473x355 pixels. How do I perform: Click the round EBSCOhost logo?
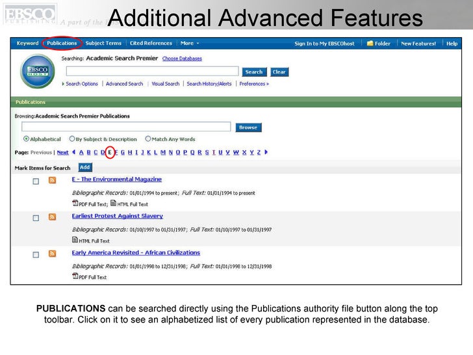[38, 72]
